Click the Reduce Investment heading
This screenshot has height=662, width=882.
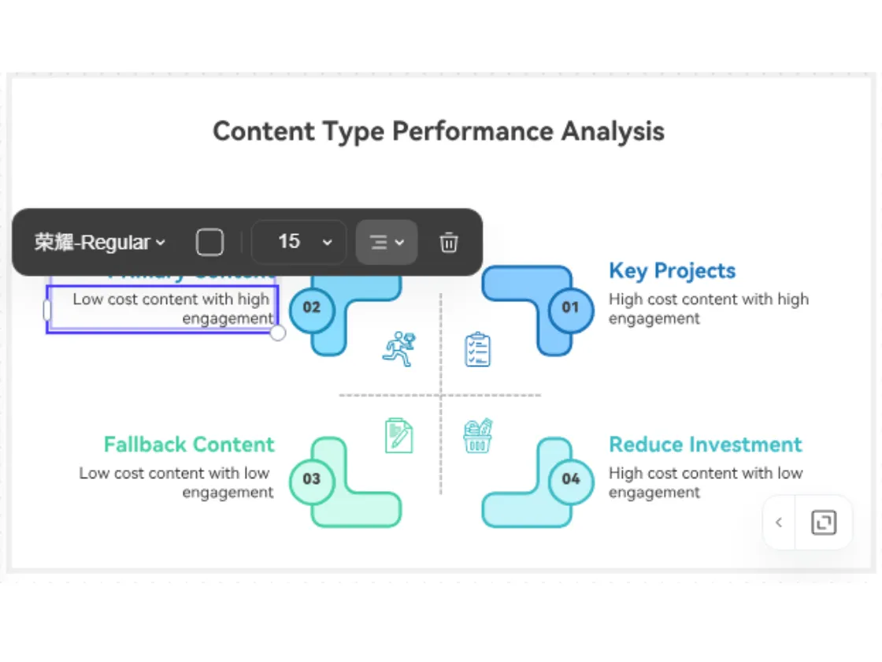tap(706, 444)
